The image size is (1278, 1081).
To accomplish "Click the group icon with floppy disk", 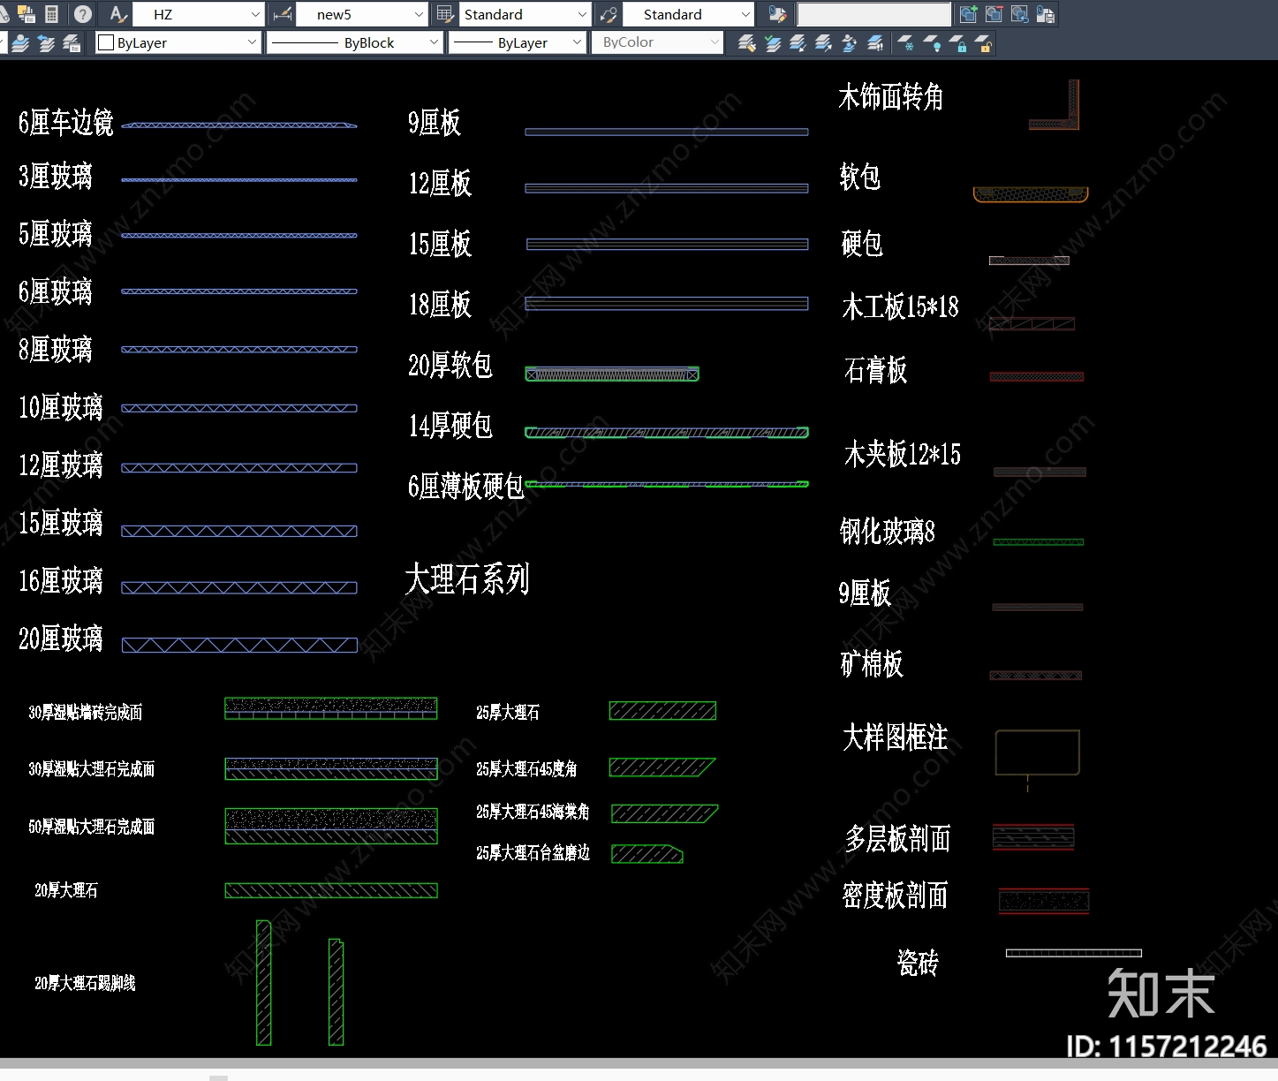I will click(1046, 14).
